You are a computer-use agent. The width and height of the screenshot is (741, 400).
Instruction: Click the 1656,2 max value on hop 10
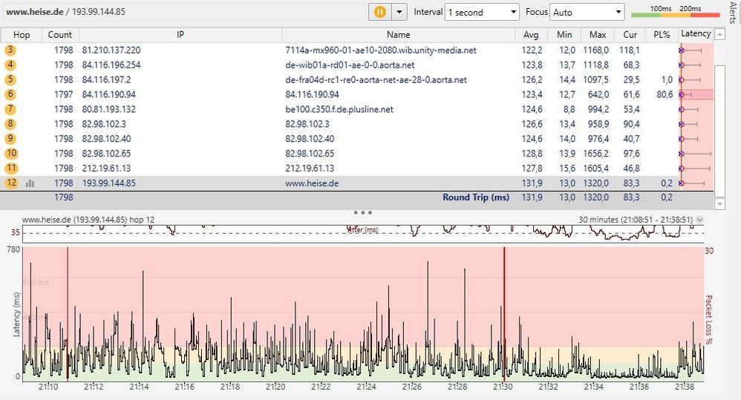click(596, 154)
